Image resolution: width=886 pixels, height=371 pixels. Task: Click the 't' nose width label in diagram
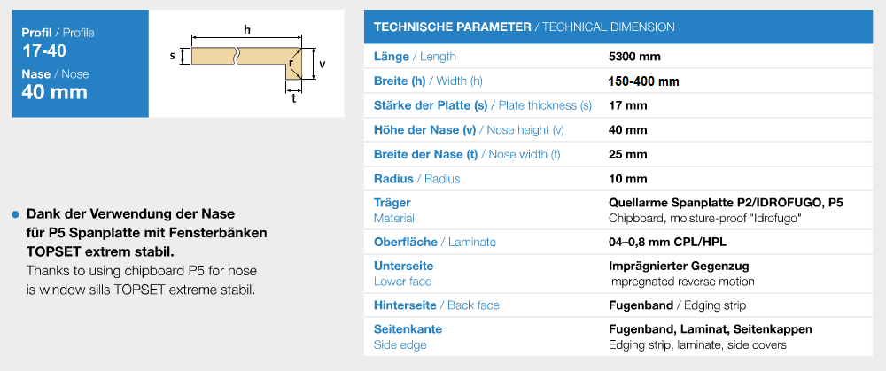click(294, 98)
